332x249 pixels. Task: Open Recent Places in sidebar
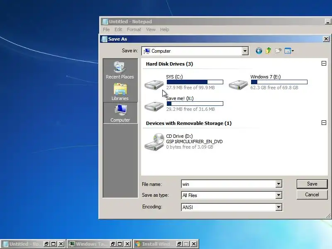click(120, 70)
